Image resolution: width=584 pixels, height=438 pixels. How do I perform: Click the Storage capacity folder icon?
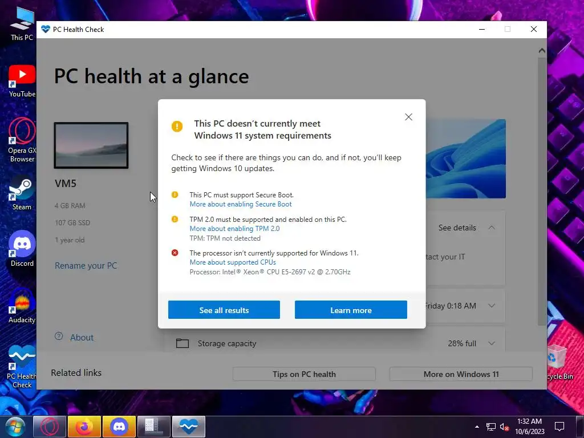[x=182, y=343]
